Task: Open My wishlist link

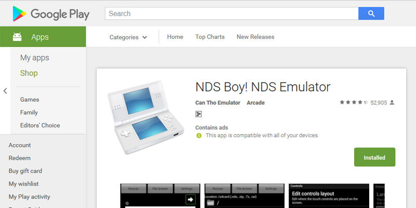Action: pos(23,184)
